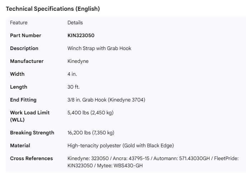Click the Kinedyne manufacturer value
The height and width of the screenshot is (173, 246).
(78, 61)
